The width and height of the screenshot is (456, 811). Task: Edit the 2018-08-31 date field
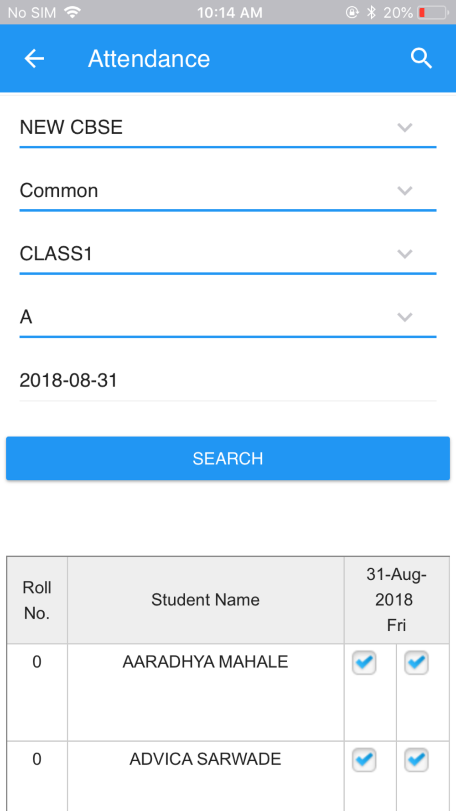227,380
